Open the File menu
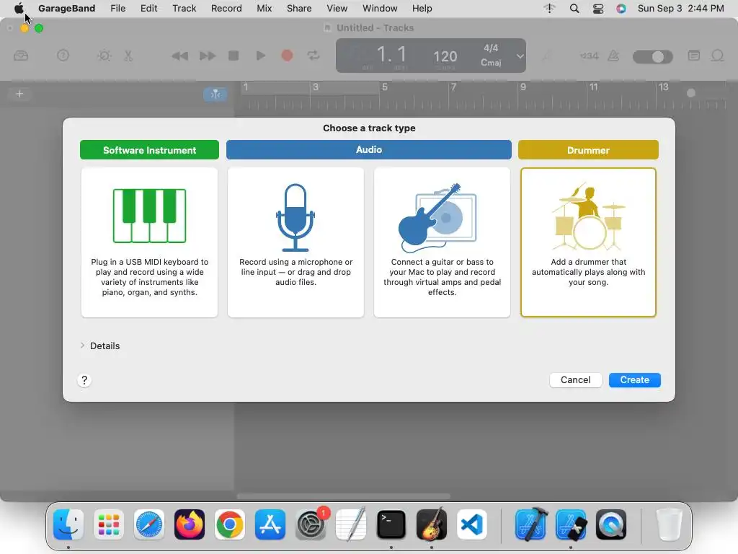Viewport: 738px width, 554px height. 117,8
